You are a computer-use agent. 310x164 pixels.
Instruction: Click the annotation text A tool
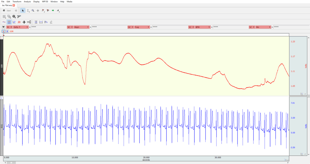click(x=58, y=11)
